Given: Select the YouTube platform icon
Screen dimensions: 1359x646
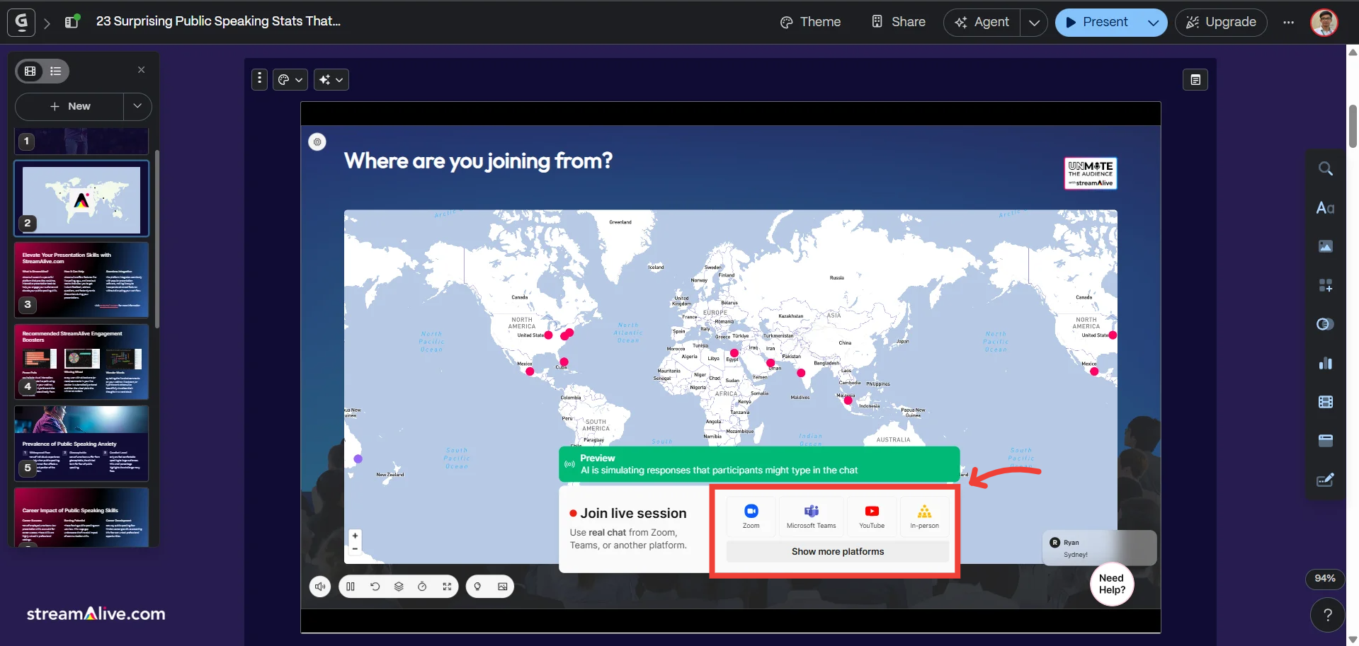Looking at the screenshot, I should coord(872,516).
